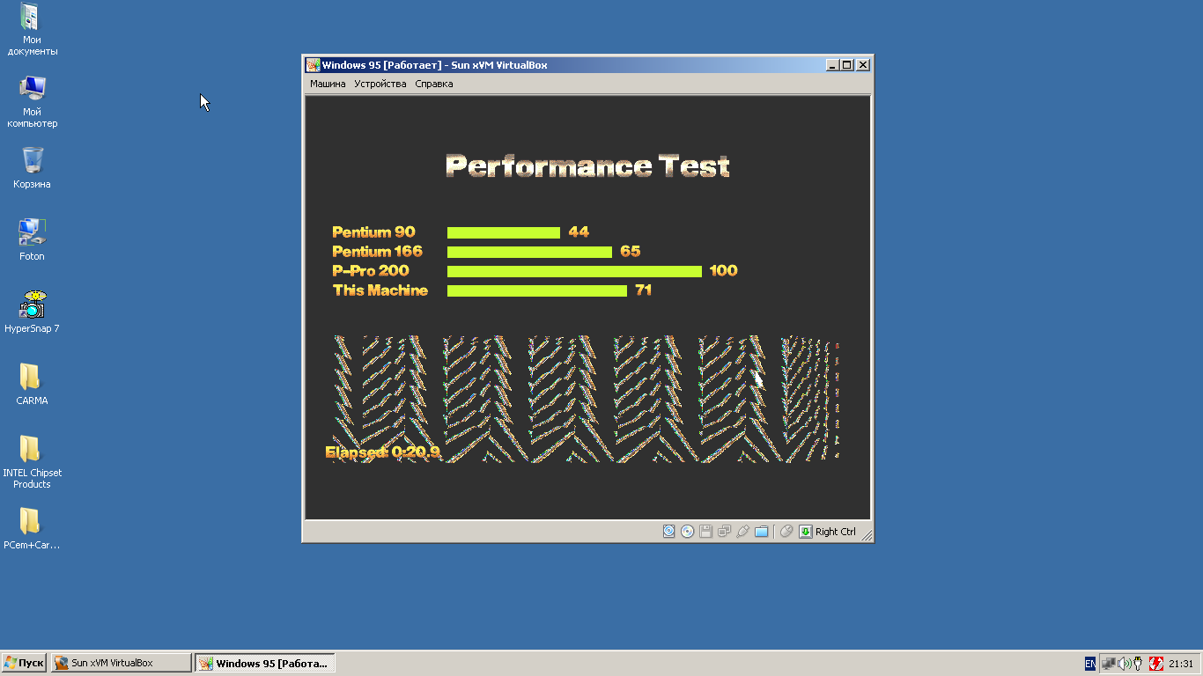The height and width of the screenshot is (676, 1203).
Task: Click the USB devices indicator icon
Action: click(742, 531)
